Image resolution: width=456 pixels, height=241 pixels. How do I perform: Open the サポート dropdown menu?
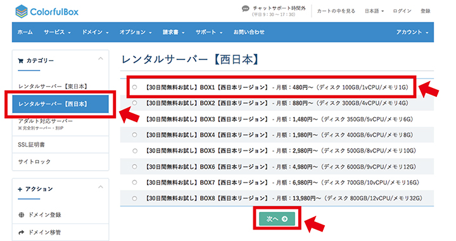coord(209,32)
